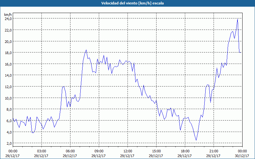
Task: Click the 10,0 y-axis value
Action: point(8,98)
